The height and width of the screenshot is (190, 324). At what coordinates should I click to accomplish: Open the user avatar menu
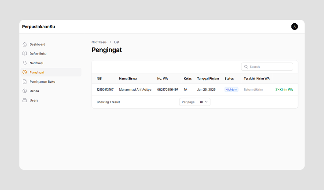295,26
